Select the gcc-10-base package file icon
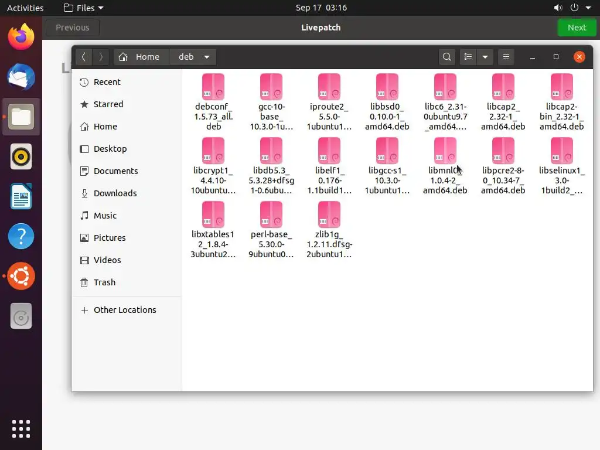600x450 pixels. [271, 87]
